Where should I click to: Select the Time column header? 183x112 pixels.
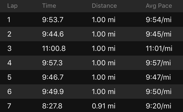[x=49, y=6]
